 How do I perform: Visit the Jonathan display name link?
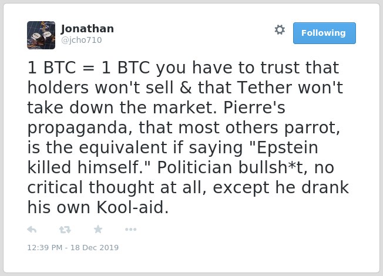[x=87, y=29]
